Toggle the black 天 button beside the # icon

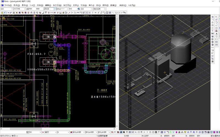click(127, 132)
